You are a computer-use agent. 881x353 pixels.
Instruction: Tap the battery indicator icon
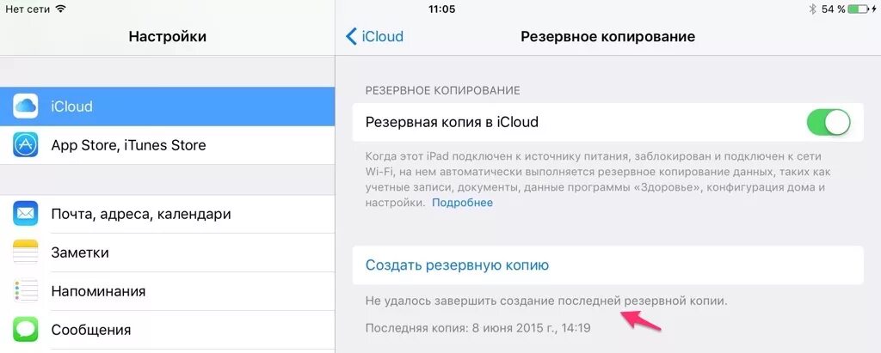[859, 9]
